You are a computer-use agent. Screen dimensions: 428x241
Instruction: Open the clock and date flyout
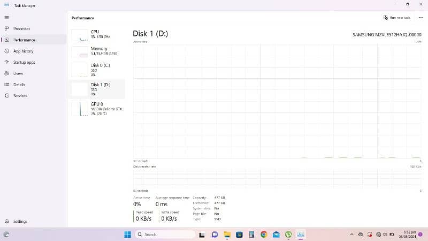click(407, 235)
